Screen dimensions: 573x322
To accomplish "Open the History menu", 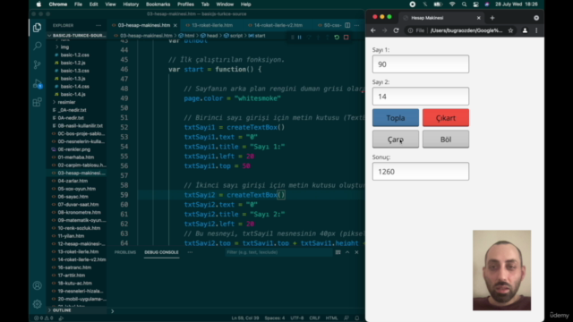I will click(131, 4).
